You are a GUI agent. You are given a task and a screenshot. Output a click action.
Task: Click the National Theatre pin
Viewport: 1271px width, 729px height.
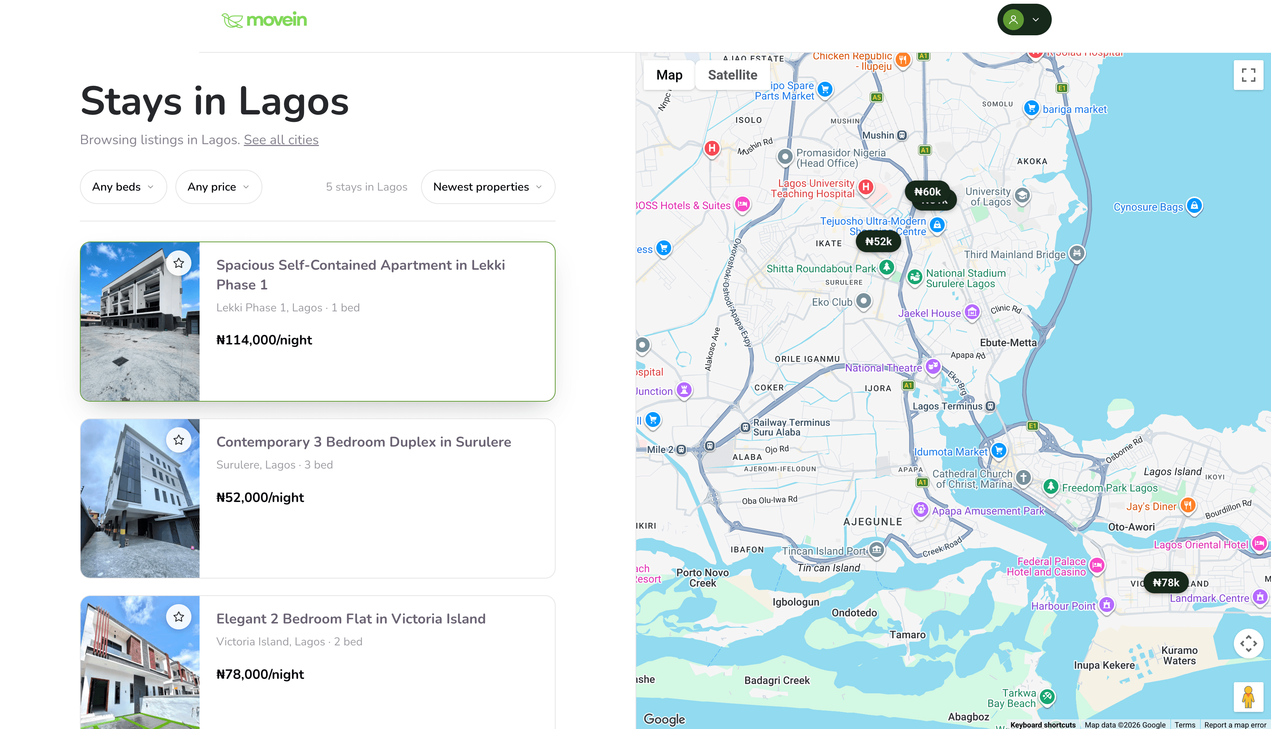coord(932,366)
